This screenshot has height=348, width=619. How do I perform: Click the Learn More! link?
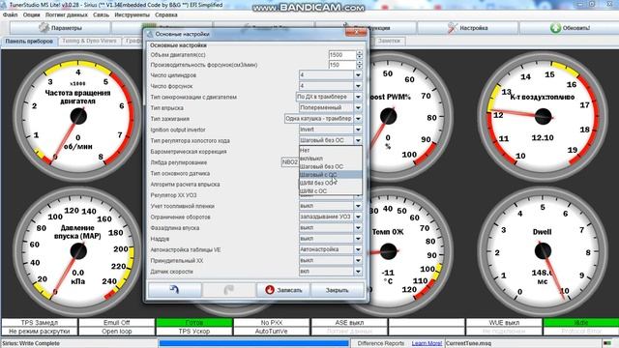point(427,343)
